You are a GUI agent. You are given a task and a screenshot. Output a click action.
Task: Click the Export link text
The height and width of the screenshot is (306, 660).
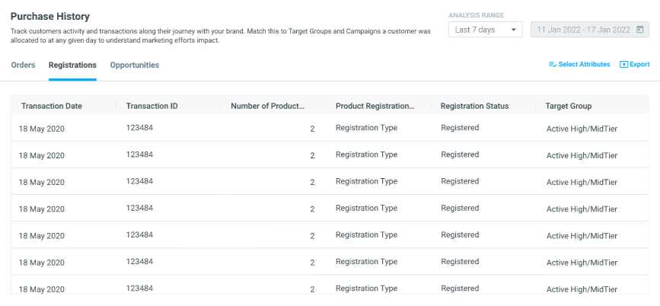[x=639, y=65]
